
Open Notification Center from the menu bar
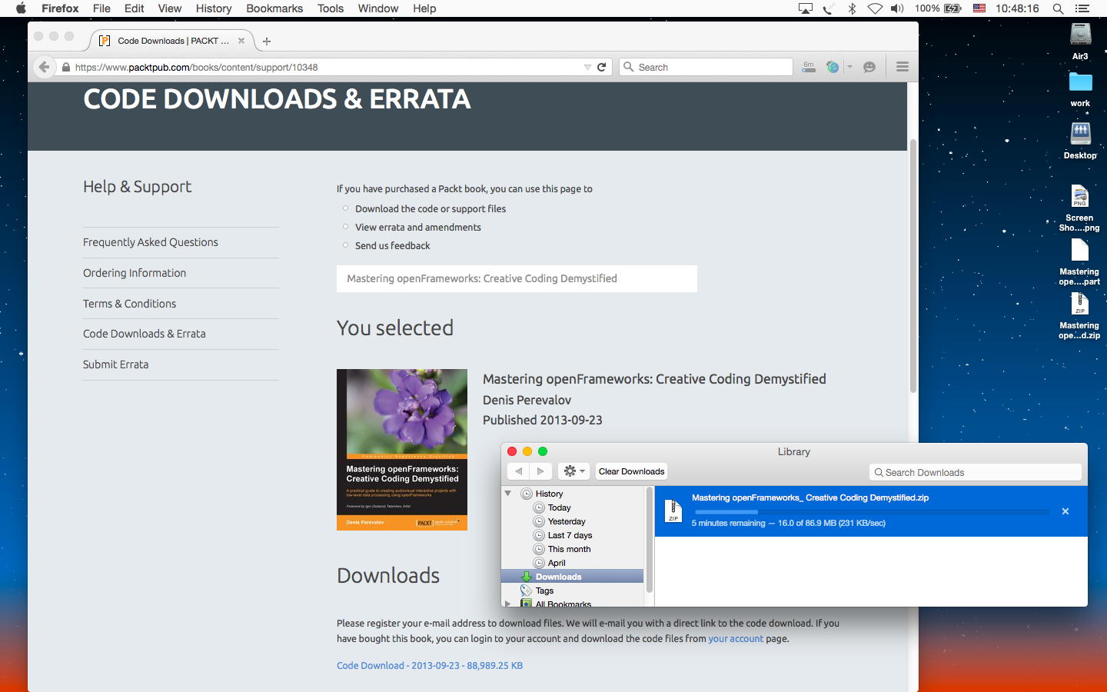[1082, 8]
